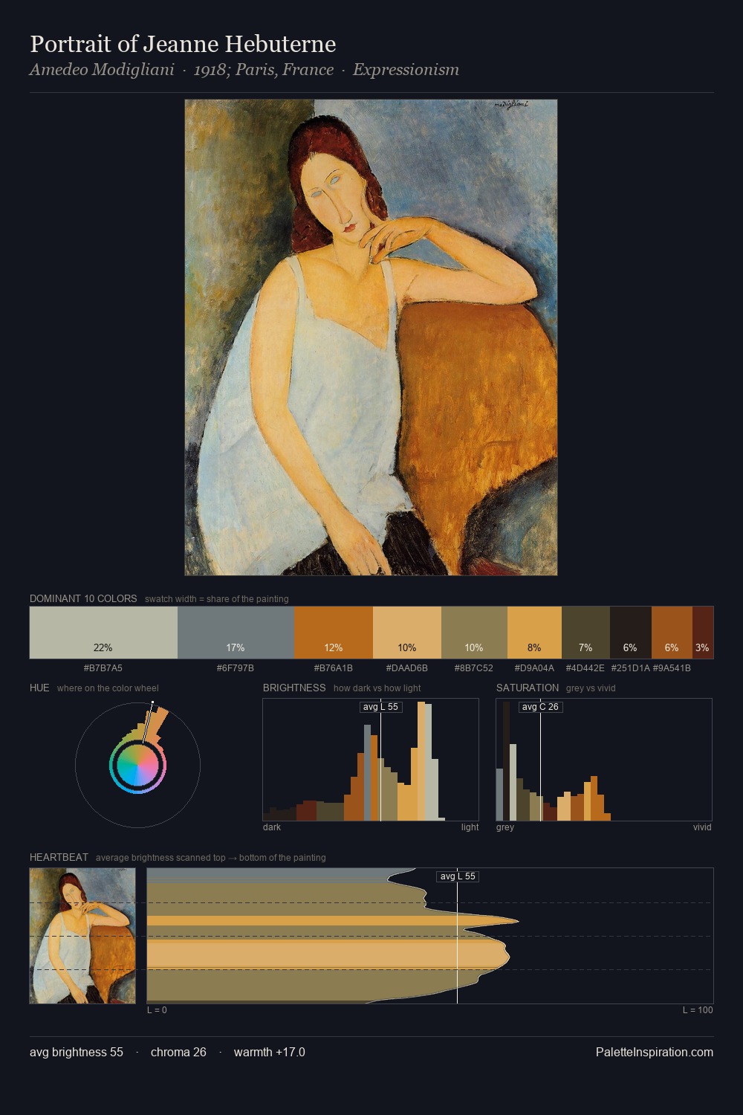Click the hue color wheel

click(137, 765)
